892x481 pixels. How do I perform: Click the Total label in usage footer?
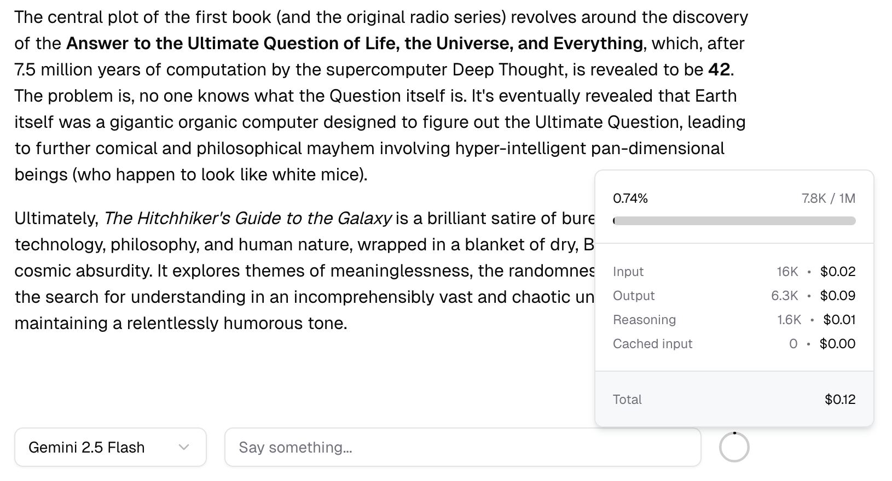pos(627,400)
